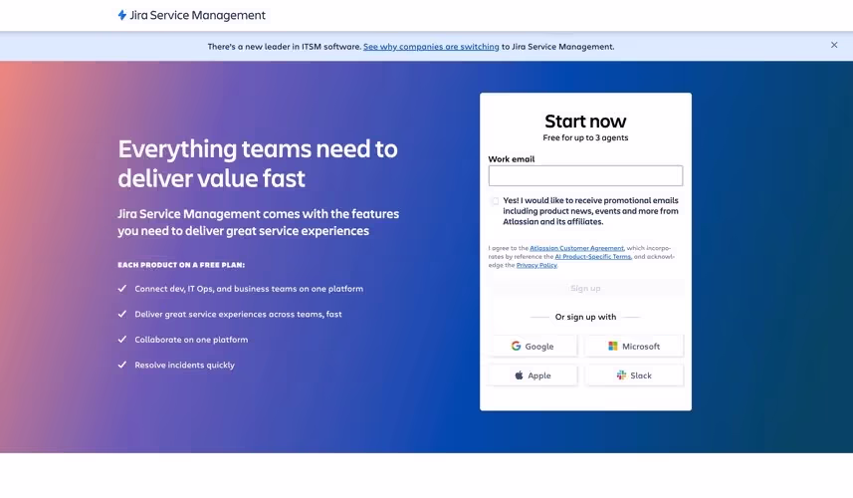Click checkmark beside 'Collaborate on one platform'

click(x=121, y=339)
